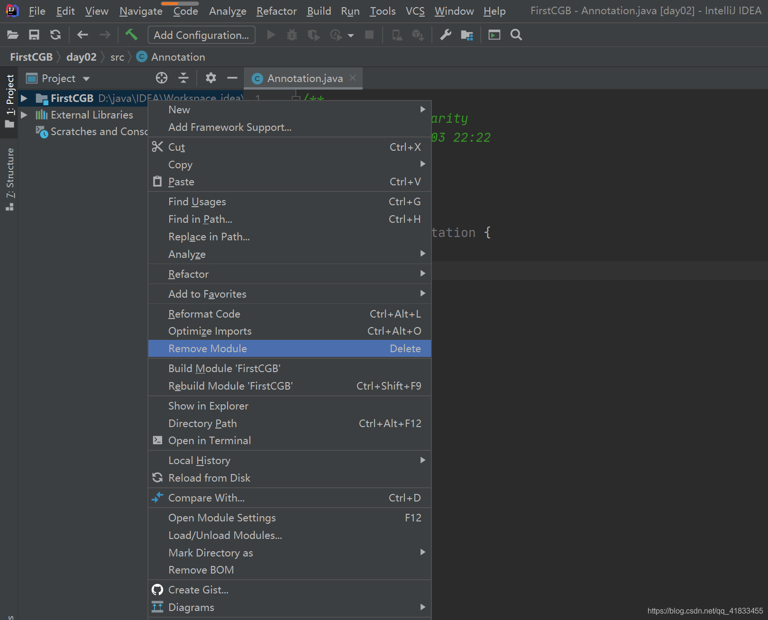Hide the Project panel with minus icon
Image resolution: width=768 pixels, height=620 pixels.
click(232, 78)
